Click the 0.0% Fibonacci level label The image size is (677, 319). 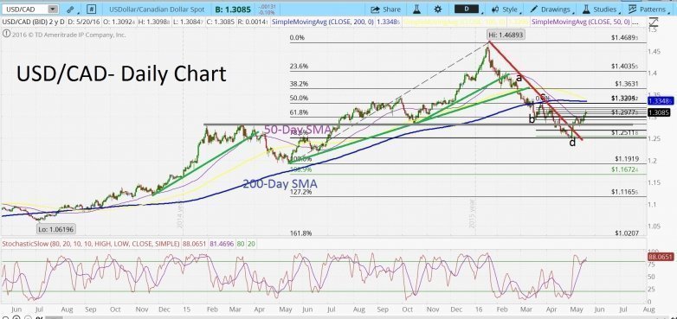(297, 37)
